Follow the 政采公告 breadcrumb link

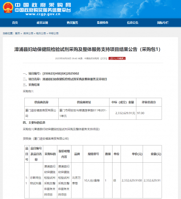click(x=28, y=34)
